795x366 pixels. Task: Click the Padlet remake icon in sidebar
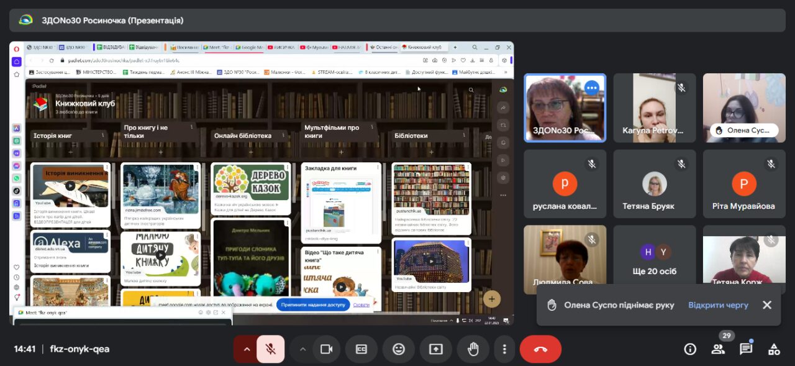tap(503, 125)
